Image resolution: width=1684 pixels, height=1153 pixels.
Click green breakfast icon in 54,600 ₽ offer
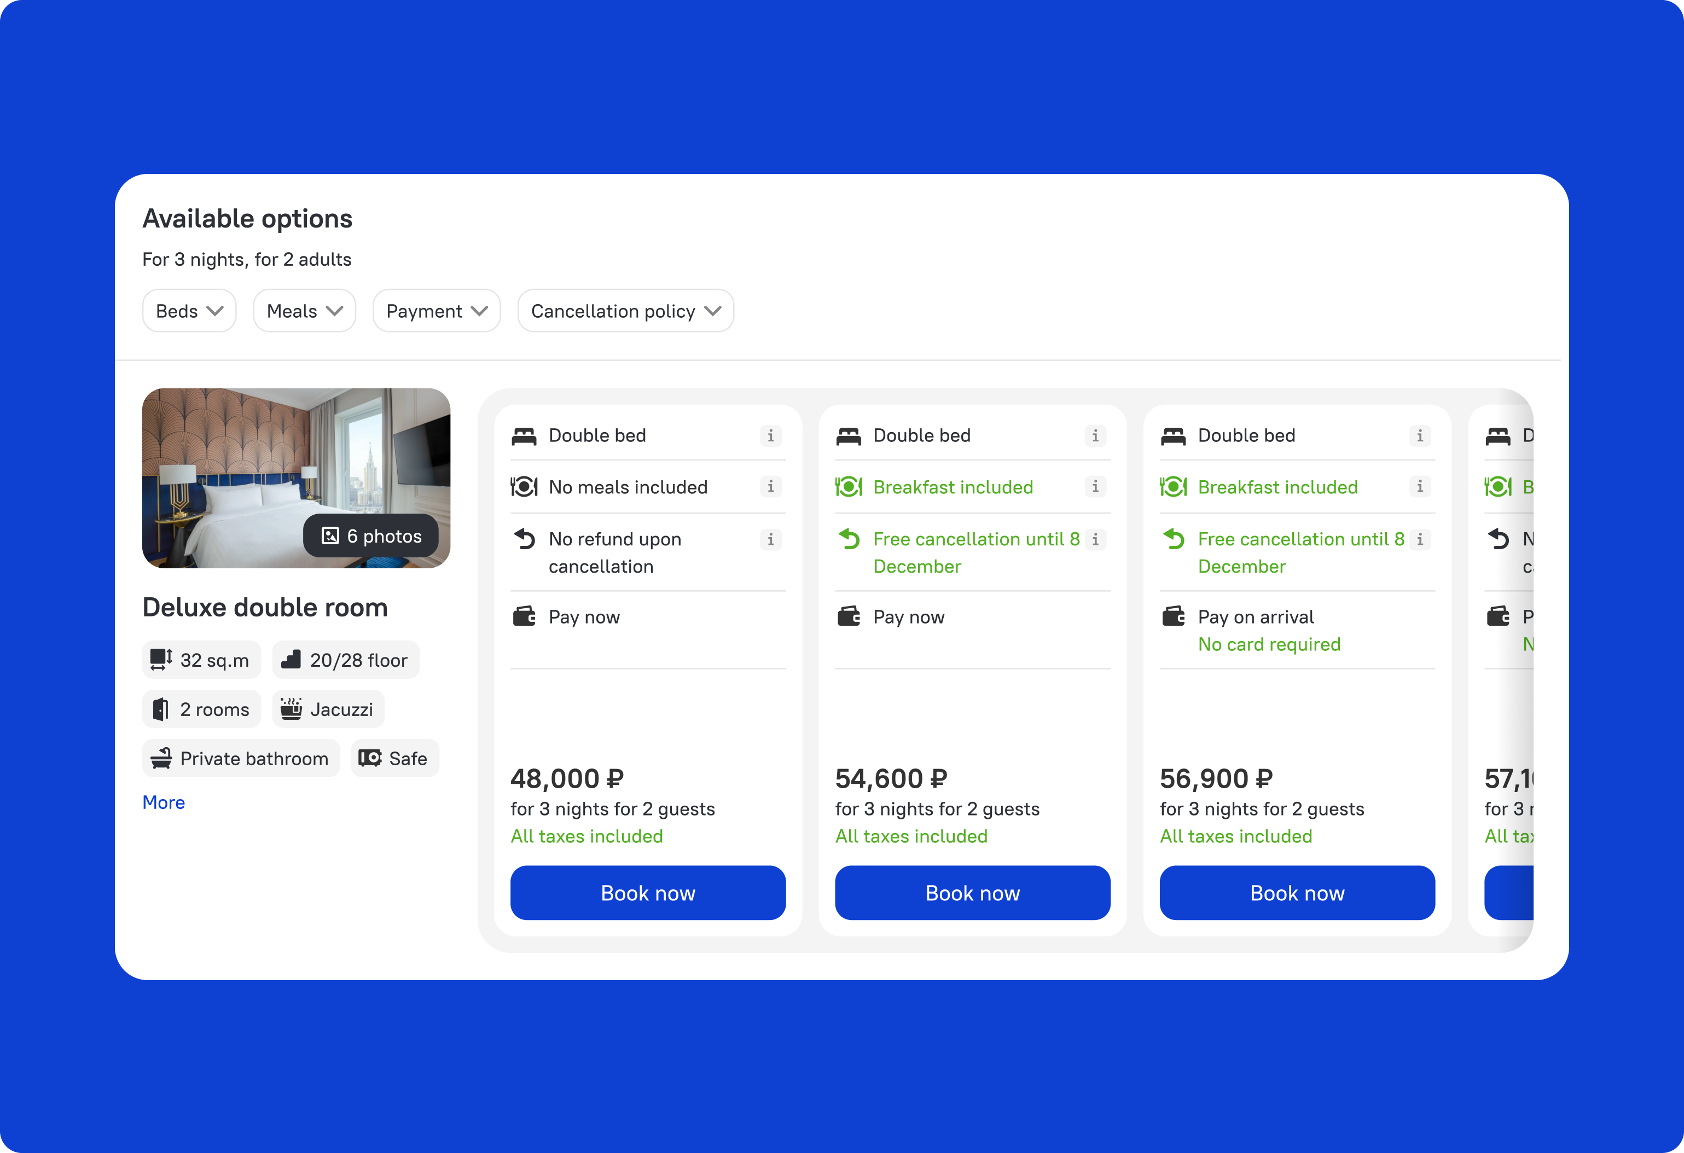tap(849, 487)
